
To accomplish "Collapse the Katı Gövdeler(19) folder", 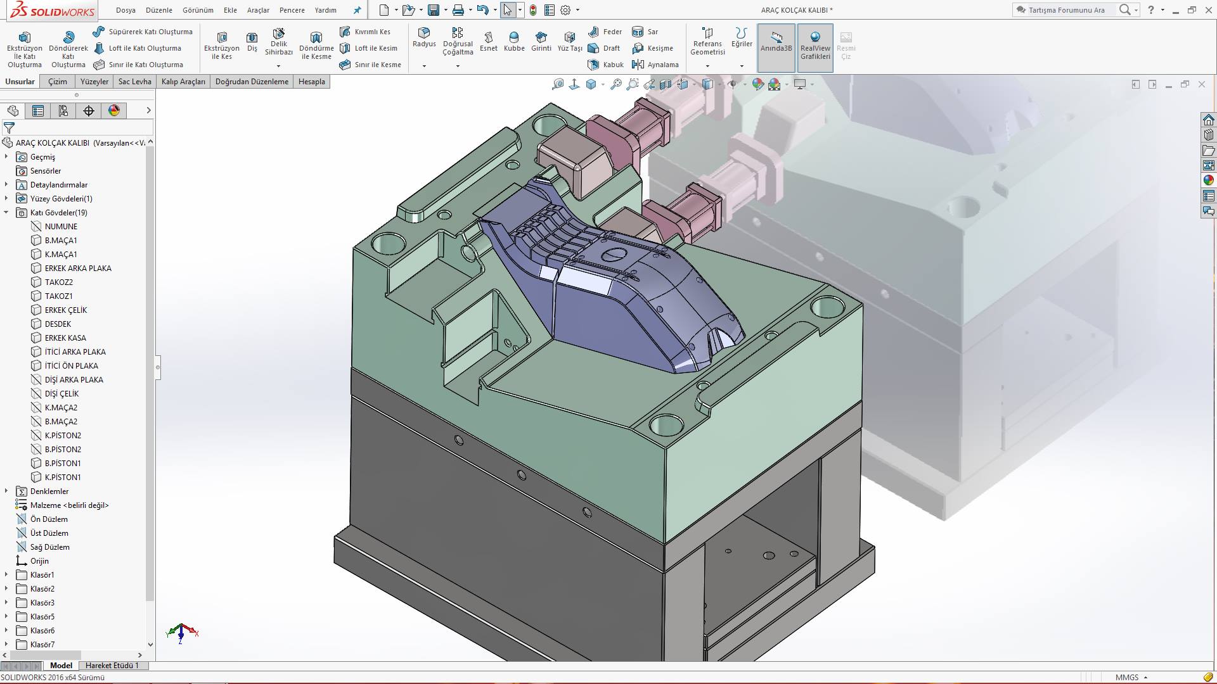I will [x=6, y=212].
